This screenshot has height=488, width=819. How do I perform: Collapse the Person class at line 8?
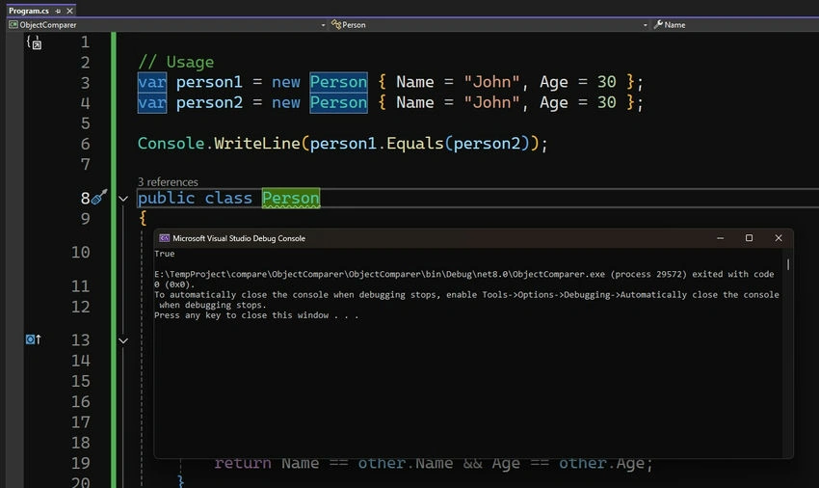click(x=123, y=199)
